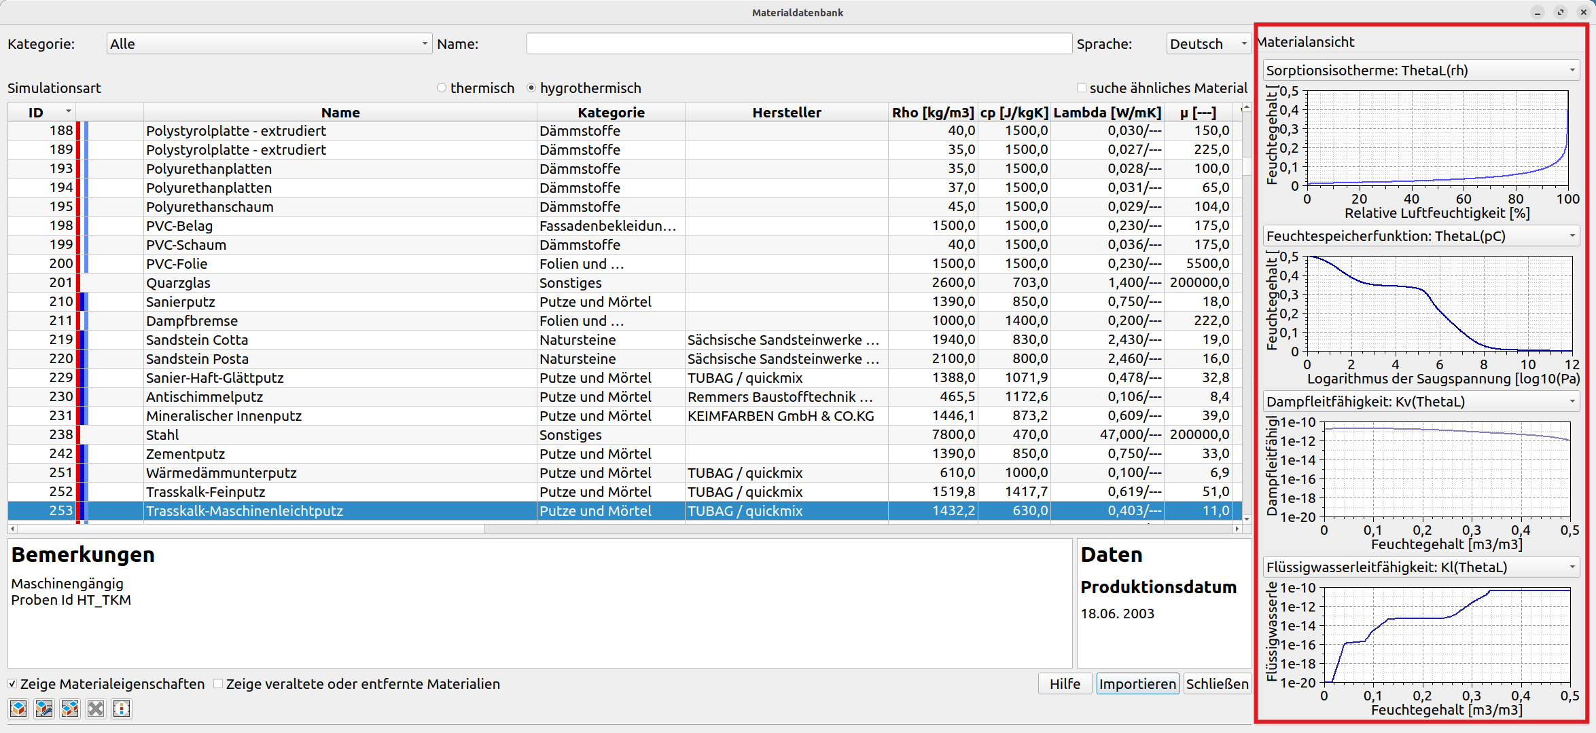Viewport: 1596px width, 733px height.
Task: Click the table's vertical scrollbar
Action: point(1246,313)
